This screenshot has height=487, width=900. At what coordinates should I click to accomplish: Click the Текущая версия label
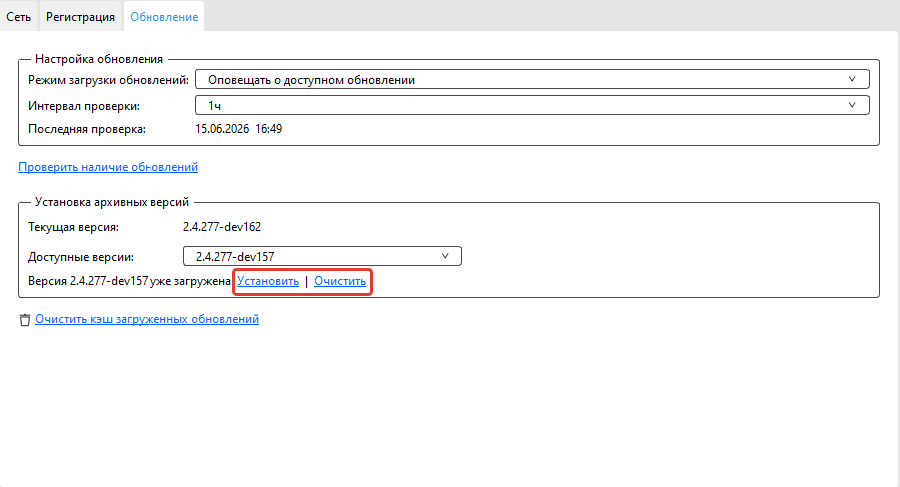pyautogui.click(x=74, y=227)
